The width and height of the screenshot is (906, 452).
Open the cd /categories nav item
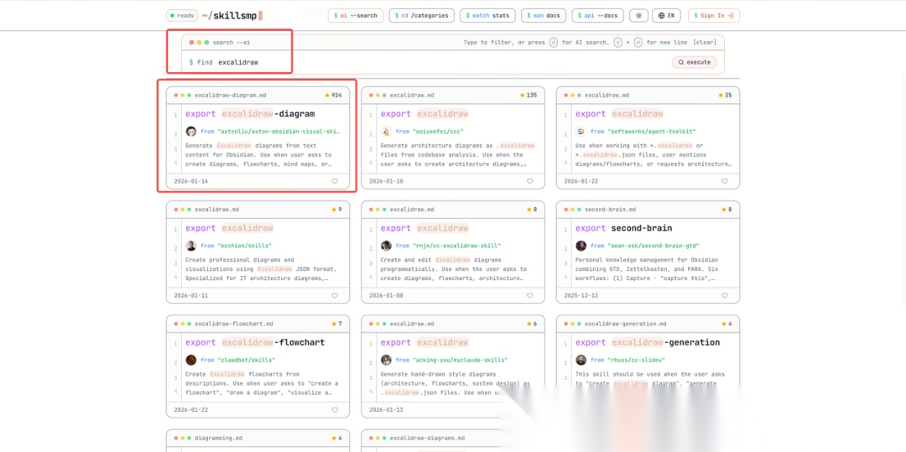pos(422,16)
